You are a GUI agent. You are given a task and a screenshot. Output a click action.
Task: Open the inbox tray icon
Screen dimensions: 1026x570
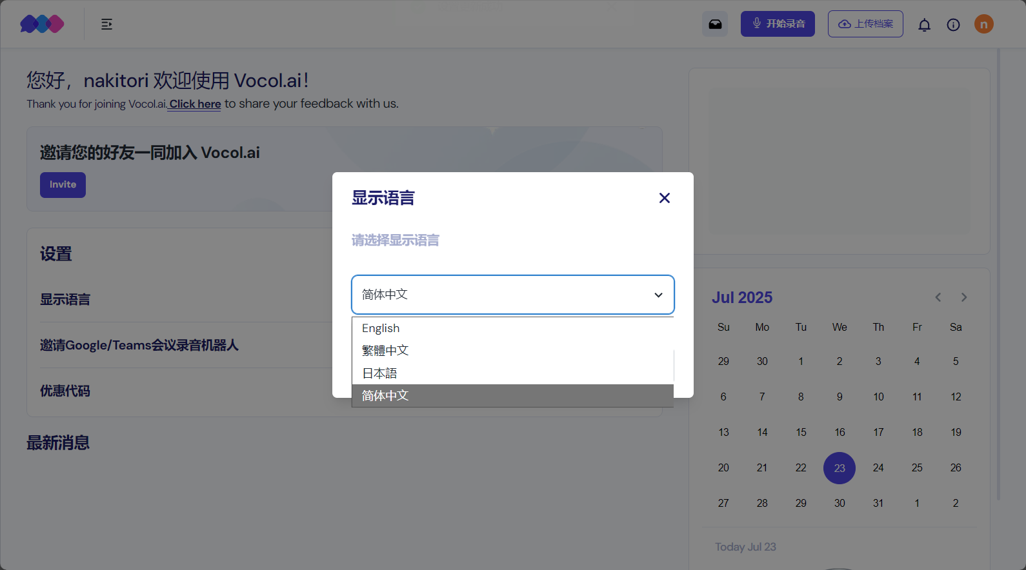(715, 24)
